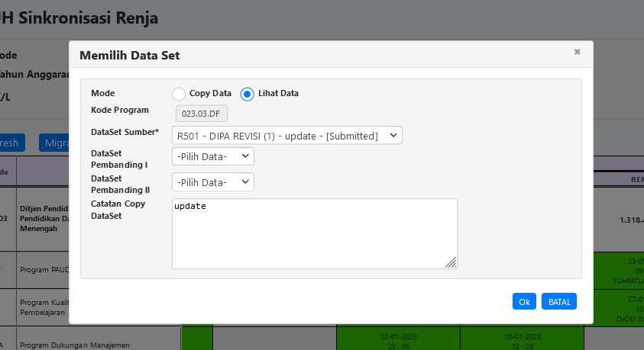Expand the DataSet Pembanding II dropdown

click(212, 182)
